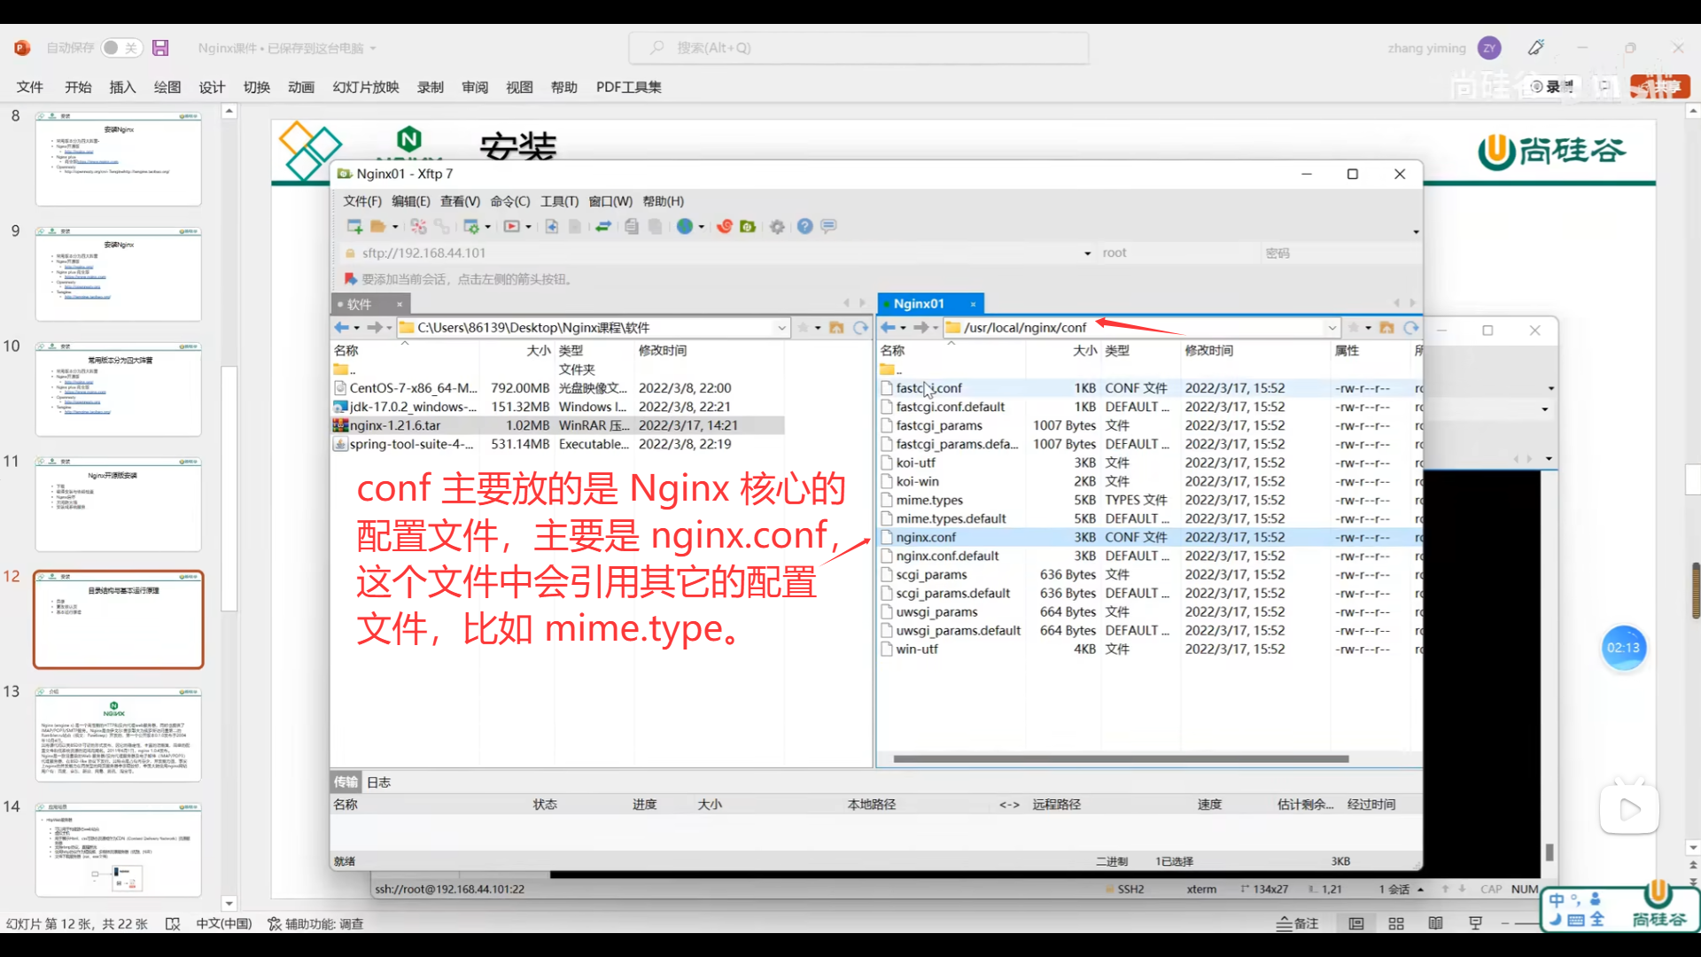Click the PowerPoint save icon
This screenshot has width=1701, height=957.
pos(160,48)
